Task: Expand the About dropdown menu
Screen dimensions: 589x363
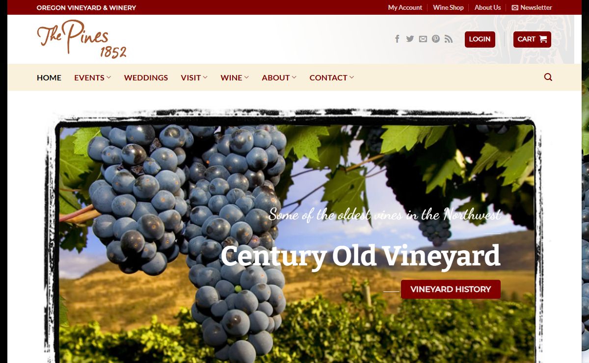Action: pyautogui.click(x=279, y=78)
